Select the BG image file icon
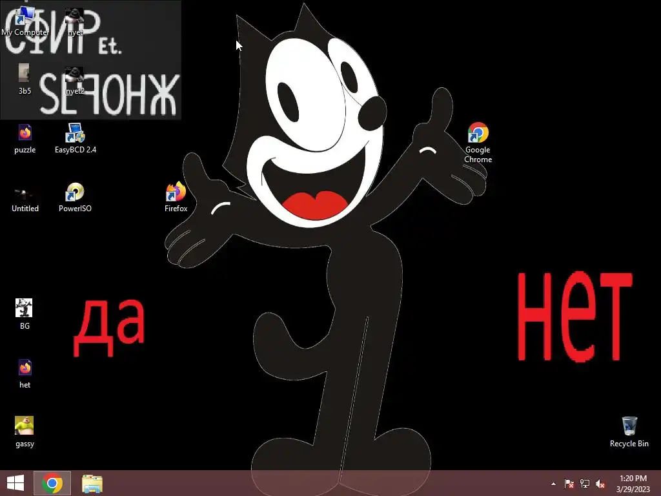 click(25, 315)
